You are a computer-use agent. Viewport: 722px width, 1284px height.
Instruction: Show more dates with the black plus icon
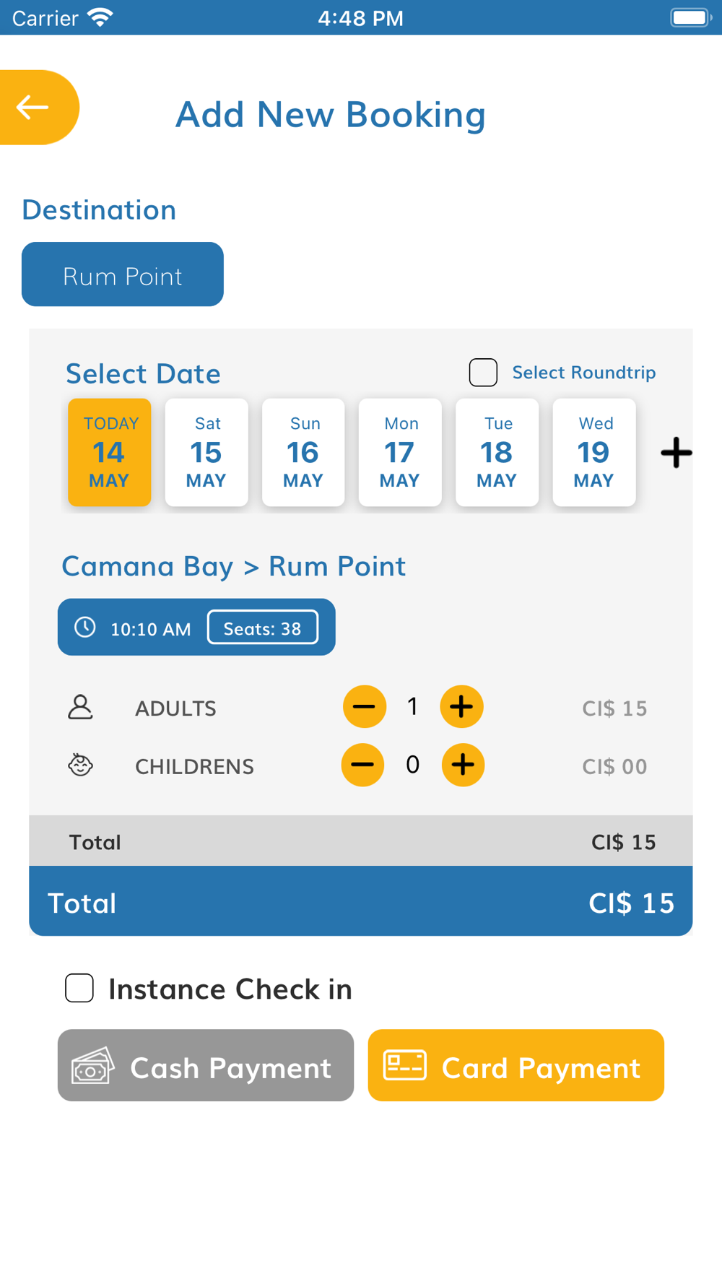click(677, 453)
